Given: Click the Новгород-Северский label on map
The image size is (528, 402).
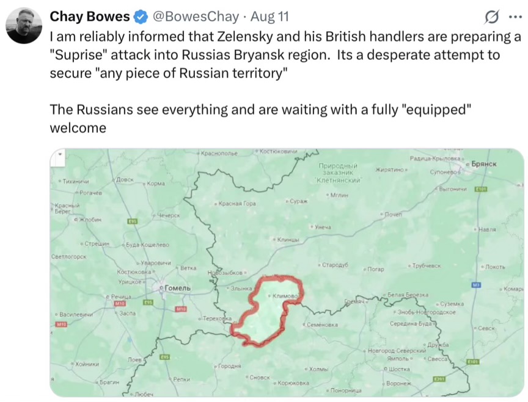Looking at the screenshot, I should click(x=395, y=351).
